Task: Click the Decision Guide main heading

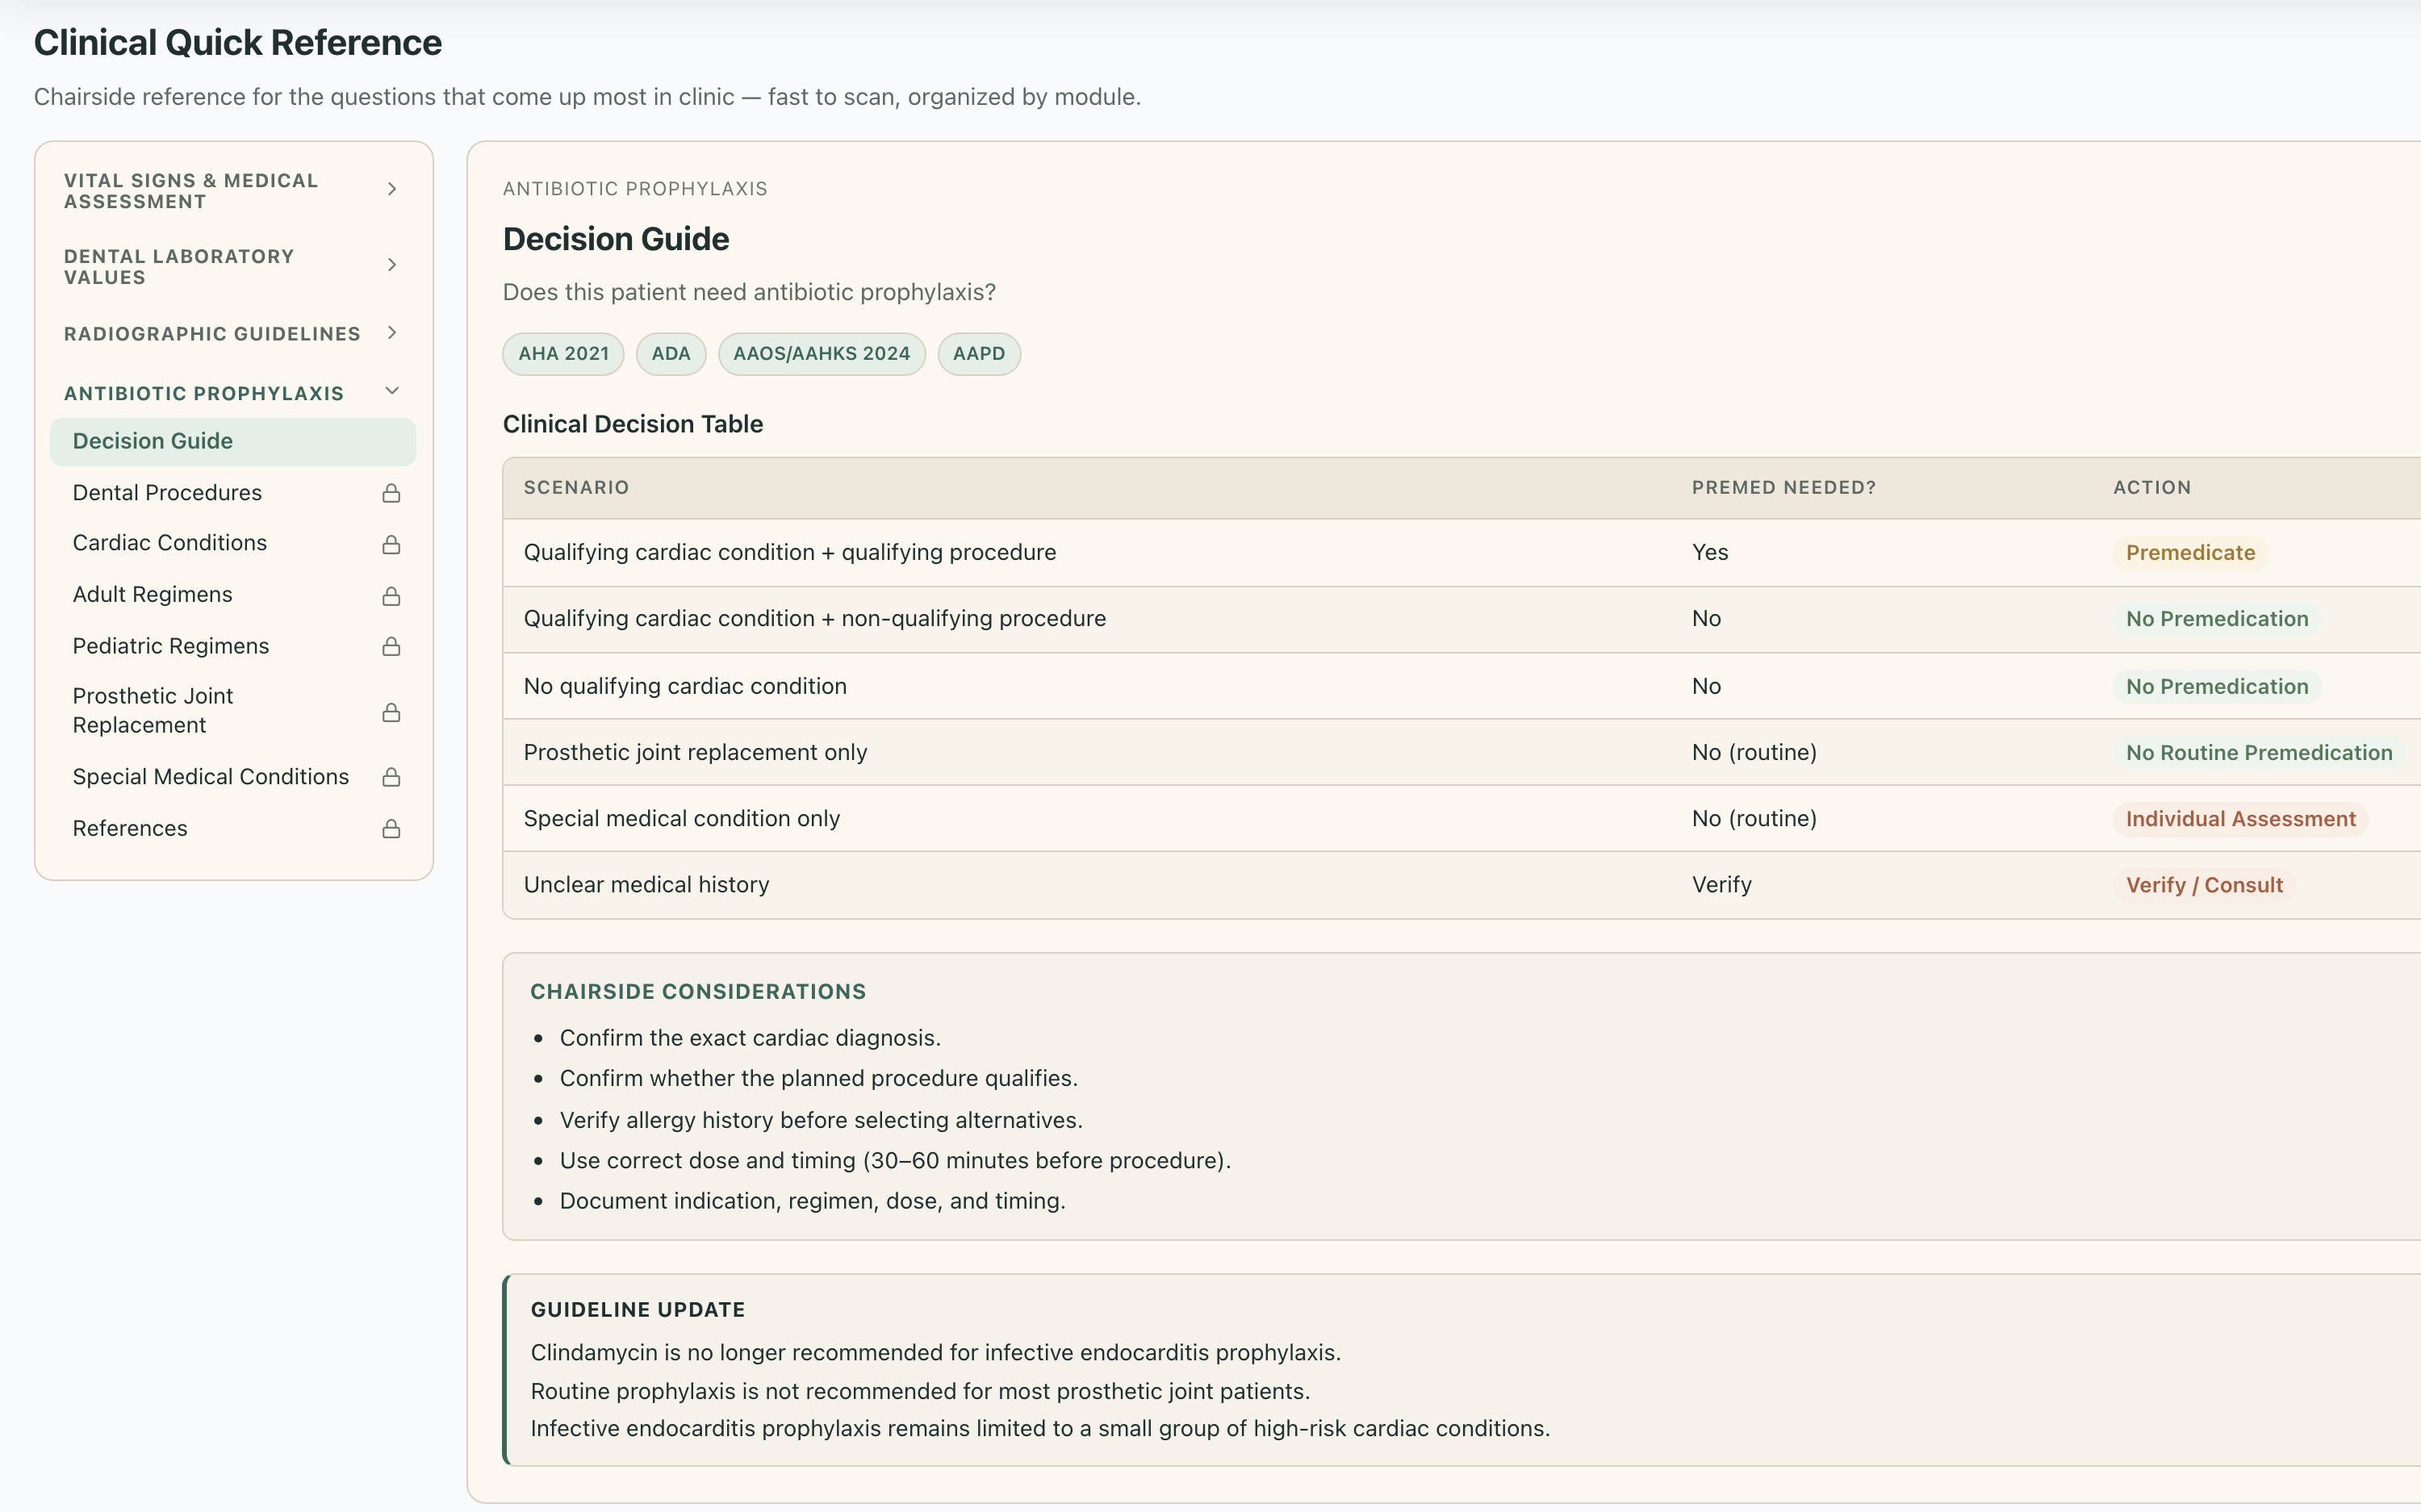Action: click(616, 239)
